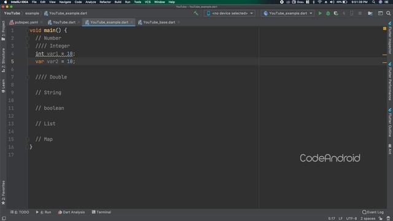Open the Favorites tool window
The width and height of the screenshot is (393, 221).
click(3, 192)
